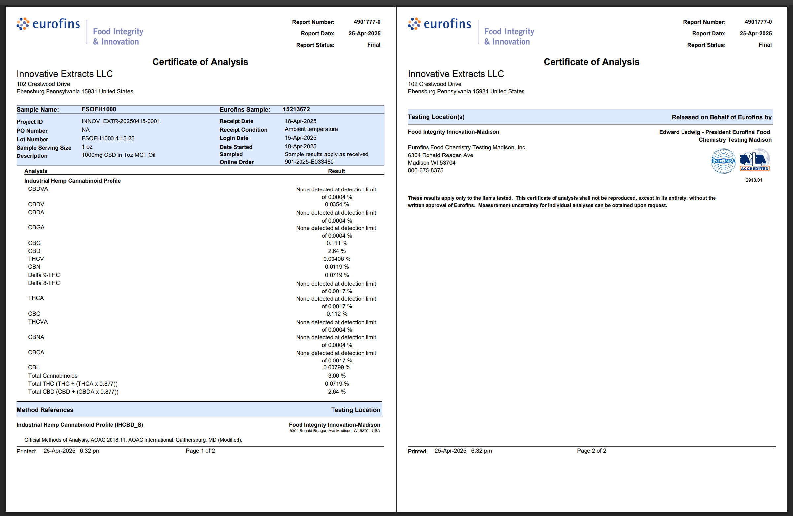This screenshot has height=516, width=793.
Task: Click the Eurofins Sample number 15213672
Action: [296, 109]
